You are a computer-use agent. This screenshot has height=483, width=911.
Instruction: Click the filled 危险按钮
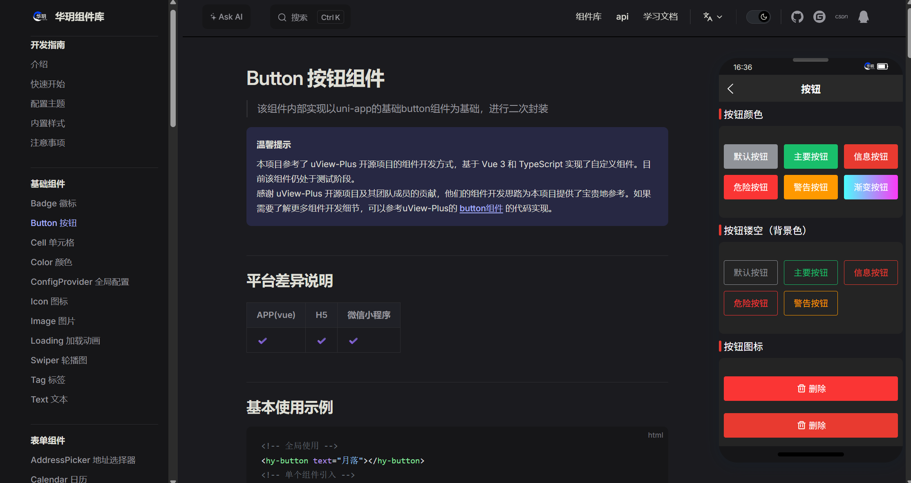[x=750, y=187]
